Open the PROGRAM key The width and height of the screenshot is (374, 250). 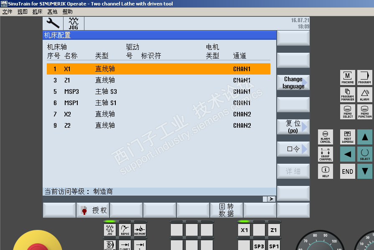[x=365, y=77]
